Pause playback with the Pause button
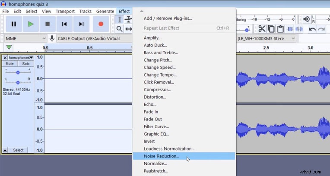330x176 pixels. click(x=14, y=24)
